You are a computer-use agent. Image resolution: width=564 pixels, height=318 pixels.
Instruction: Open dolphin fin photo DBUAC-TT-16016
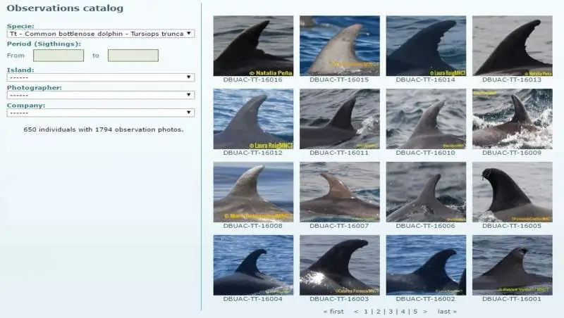click(x=253, y=46)
